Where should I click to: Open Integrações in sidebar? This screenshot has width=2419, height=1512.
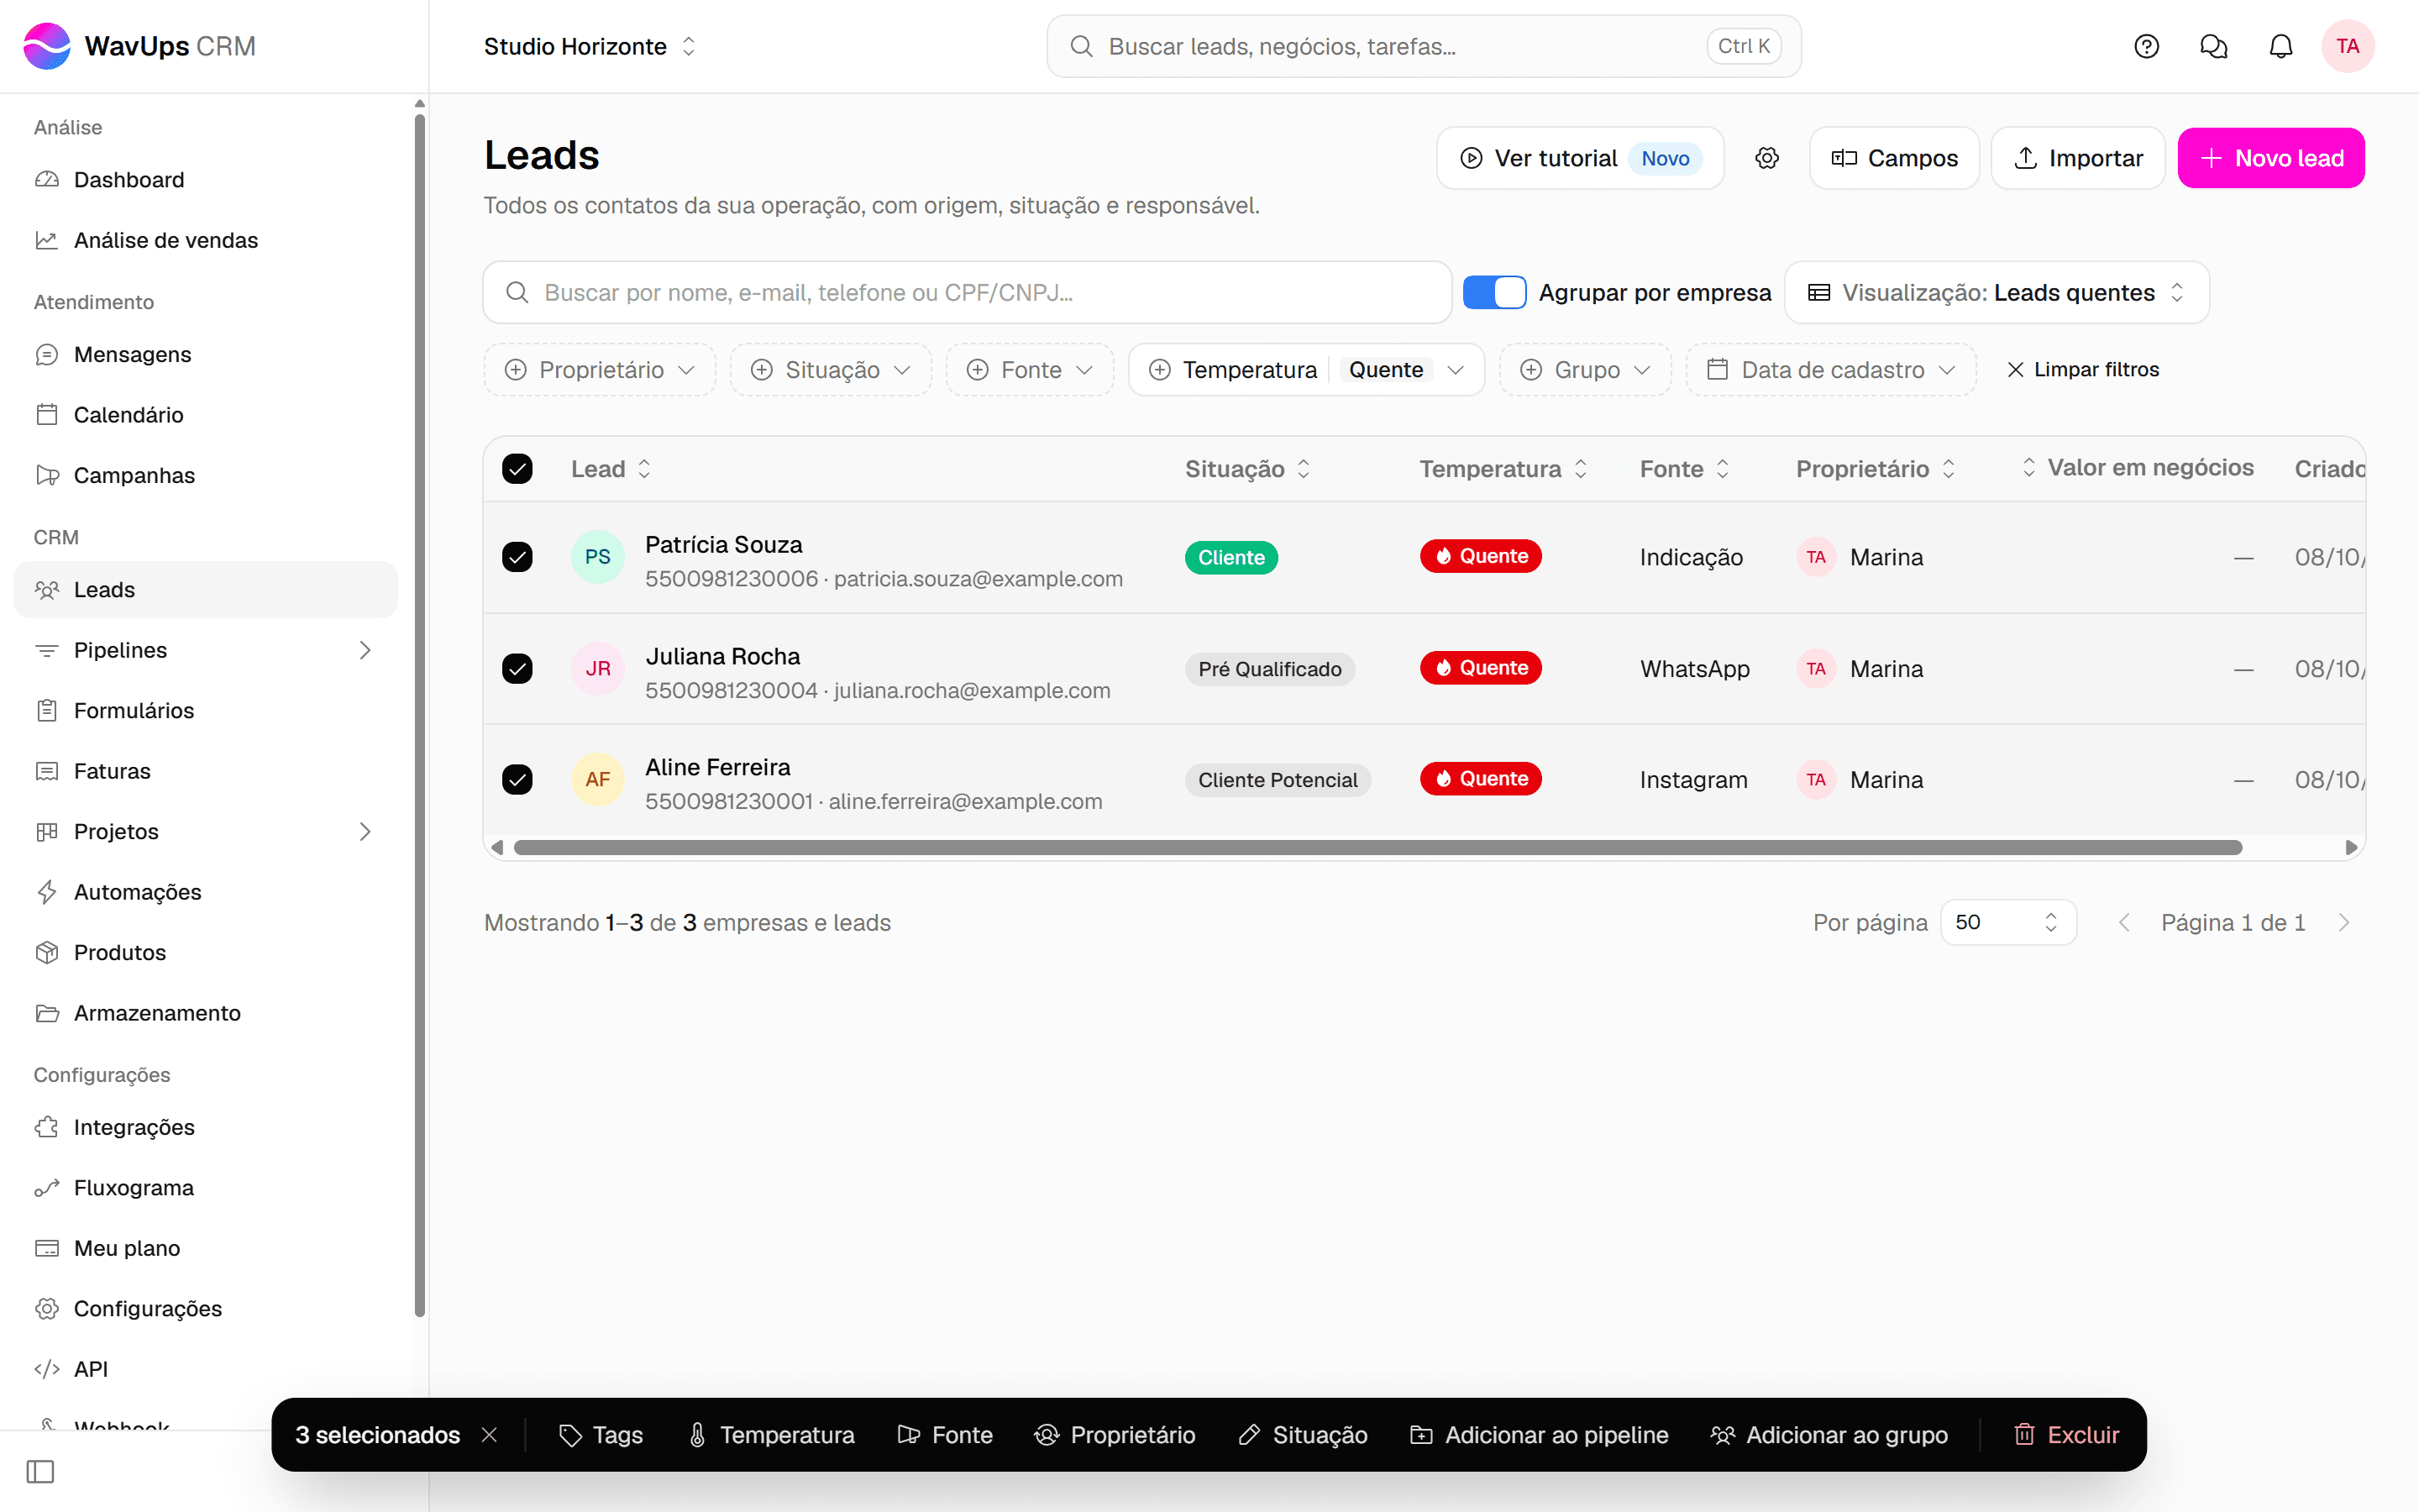(x=206, y=1127)
